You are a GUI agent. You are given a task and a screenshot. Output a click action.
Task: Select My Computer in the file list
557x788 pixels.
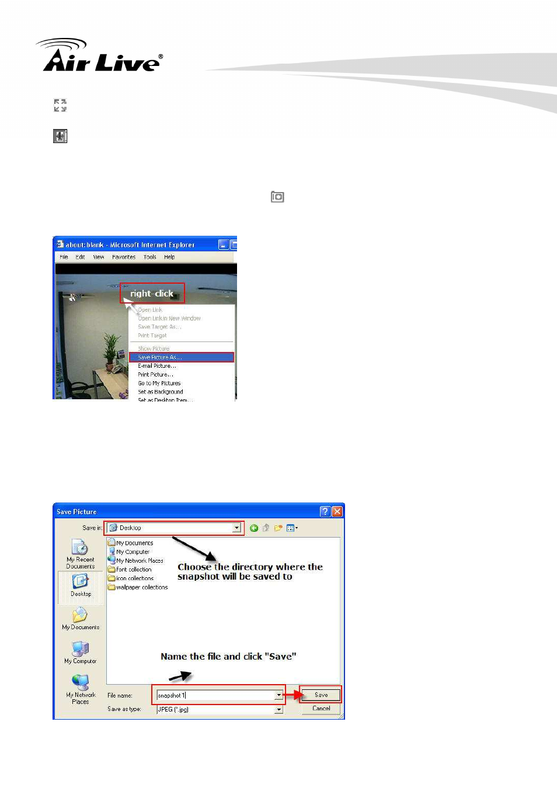tap(129, 552)
